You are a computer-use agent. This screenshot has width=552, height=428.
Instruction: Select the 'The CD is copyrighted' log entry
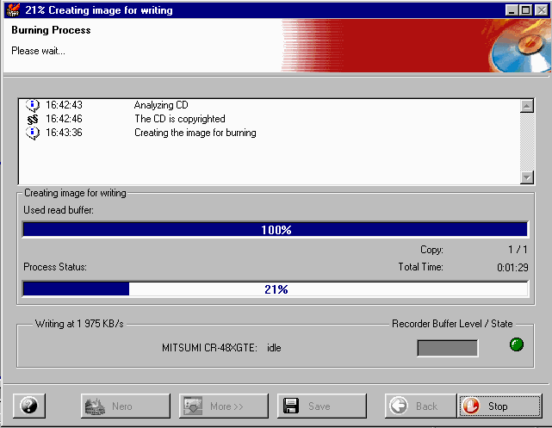coord(180,119)
